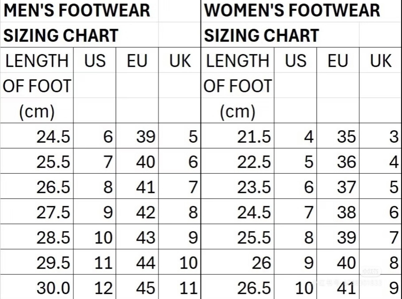402x299 pixels.
Task: Click women's EU size 38 cell
Action: pyautogui.click(x=346, y=212)
